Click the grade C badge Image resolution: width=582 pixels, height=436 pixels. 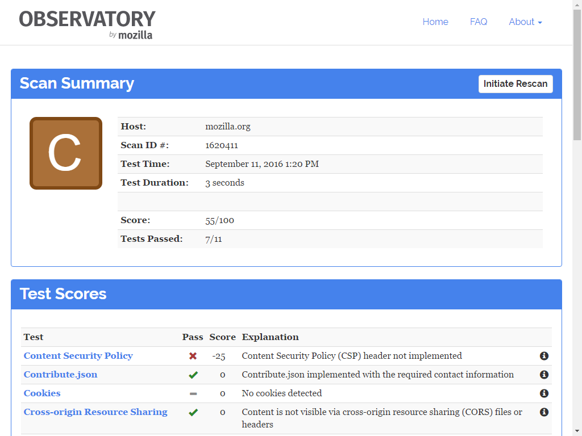[66, 153]
